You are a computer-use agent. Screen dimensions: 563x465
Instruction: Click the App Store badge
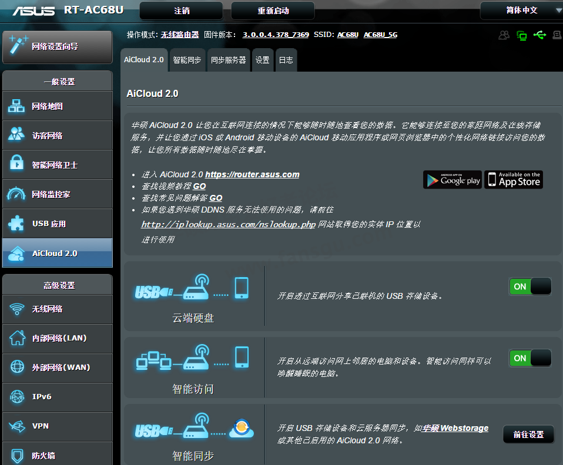514,180
